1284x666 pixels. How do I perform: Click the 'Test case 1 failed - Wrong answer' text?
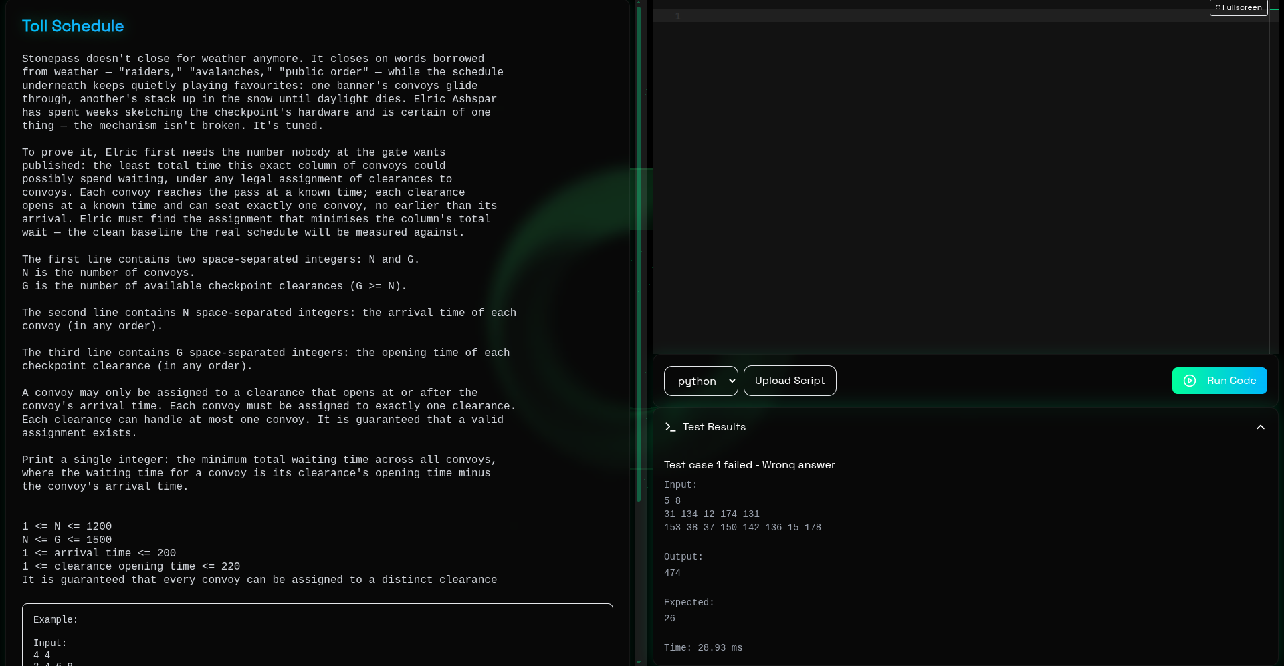(x=750, y=465)
